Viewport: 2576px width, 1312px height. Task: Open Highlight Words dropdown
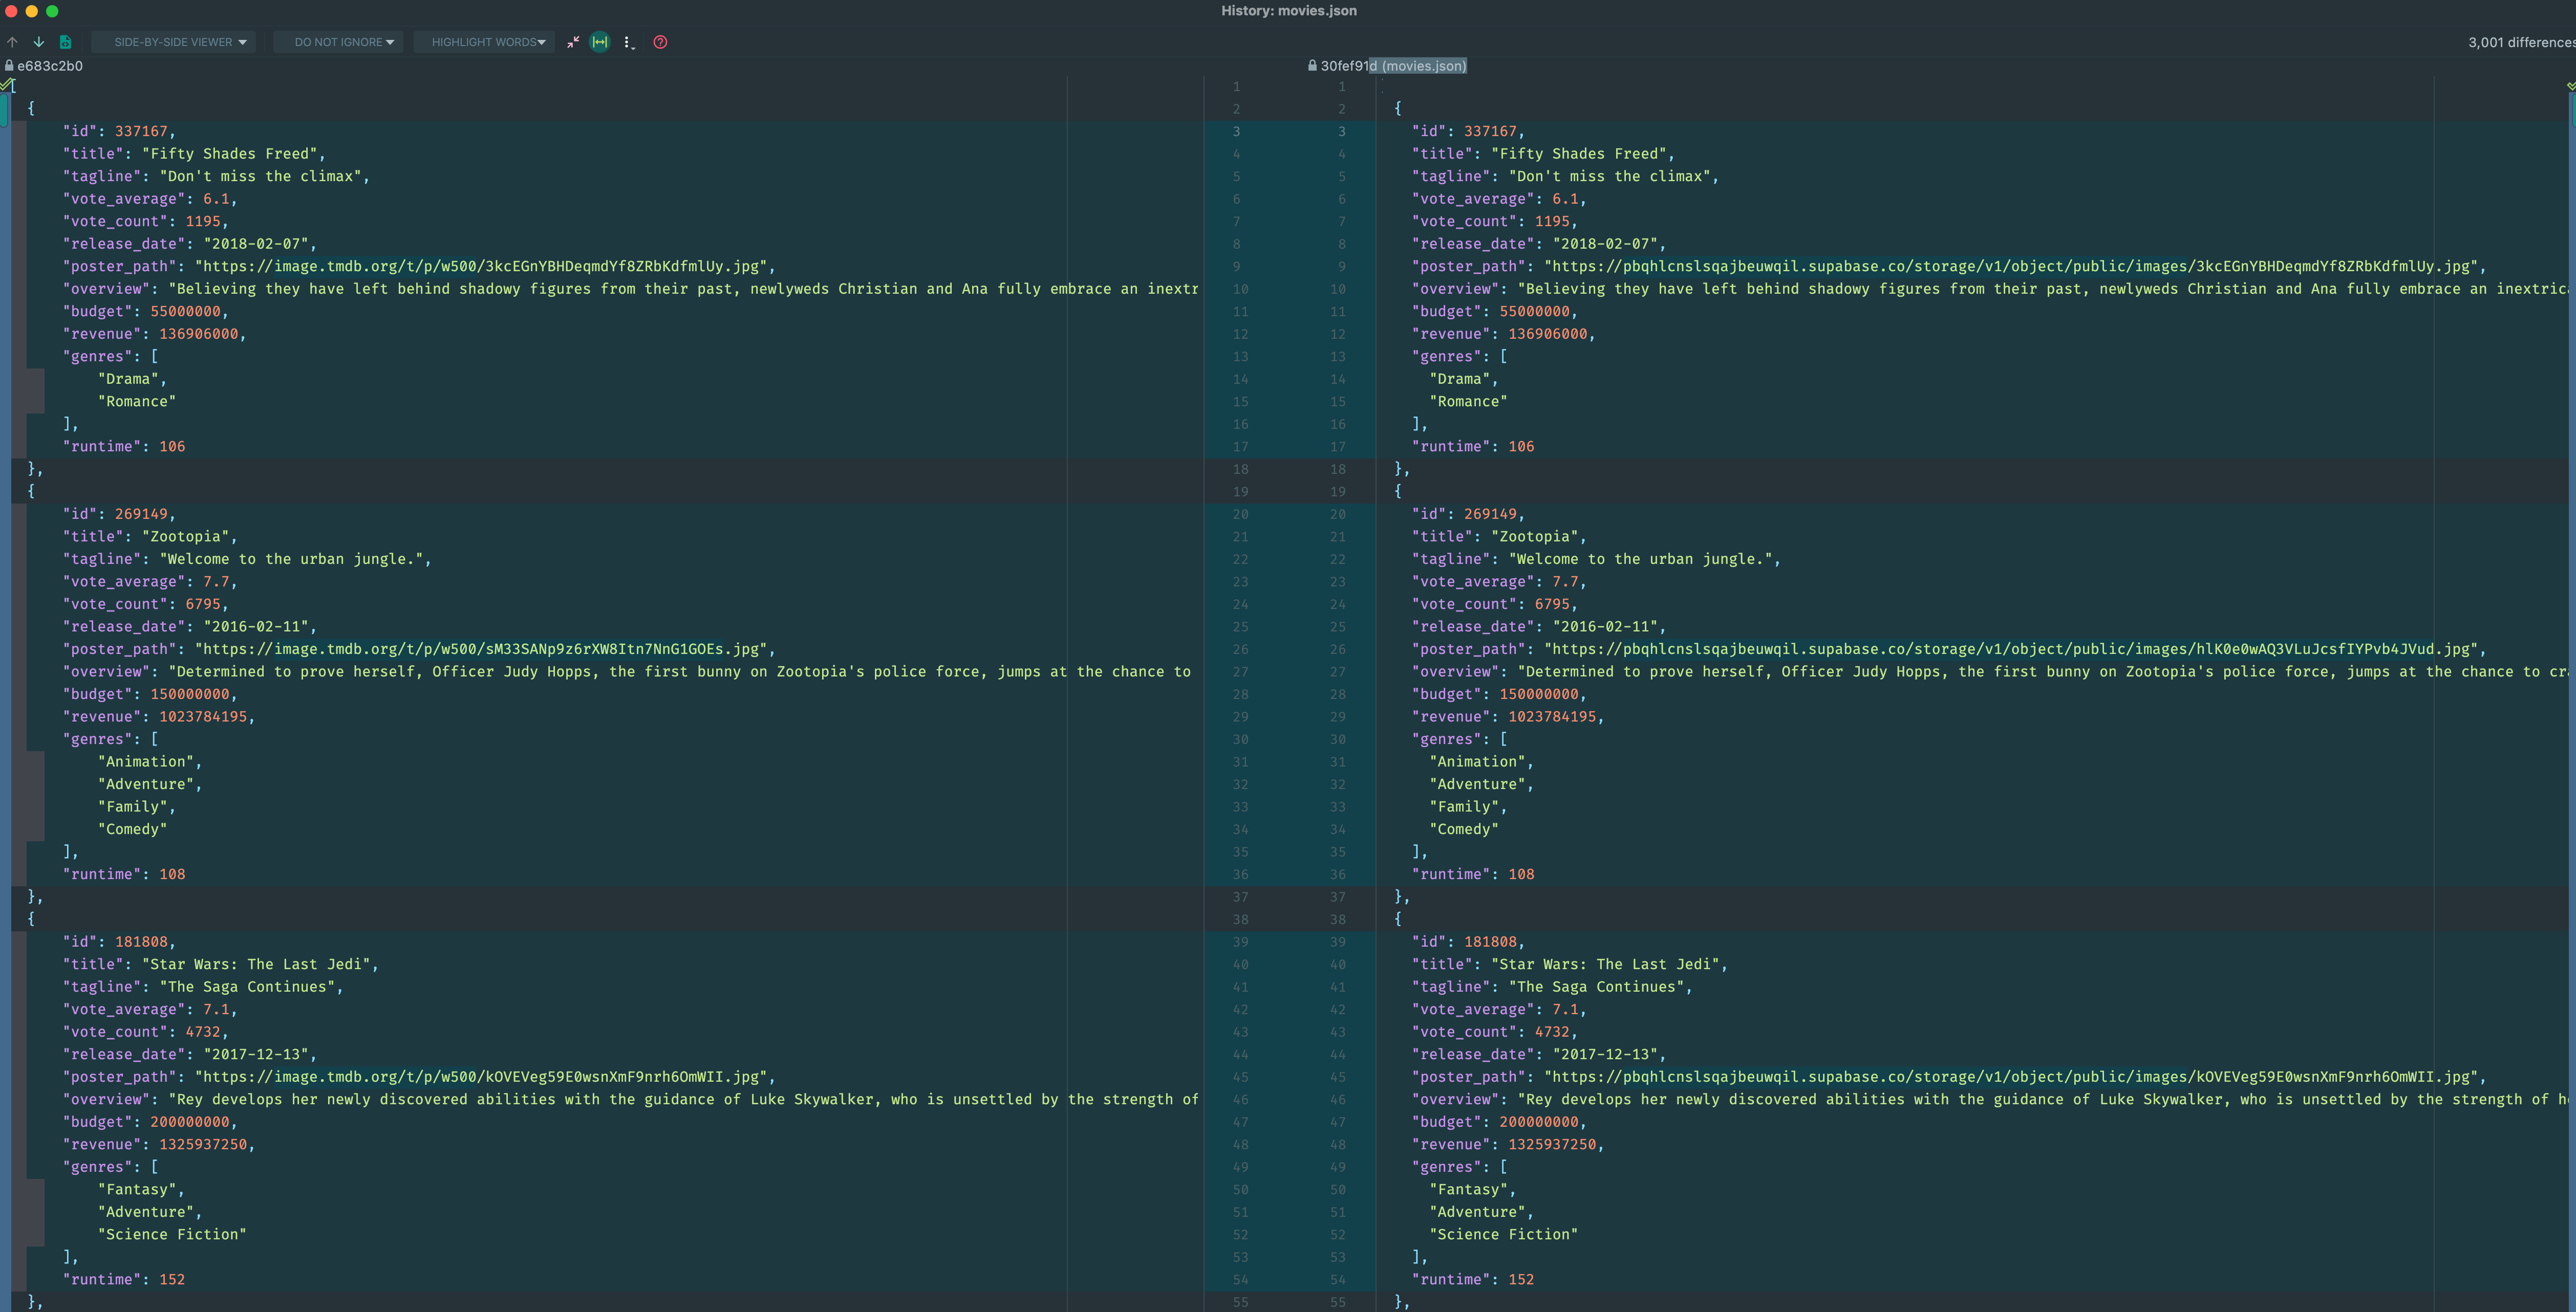tap(484, 42)
